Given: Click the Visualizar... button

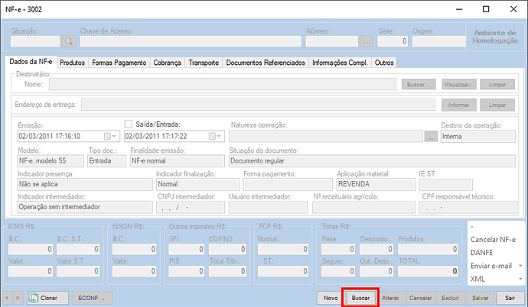Looking at the screenshot, I should click(x=459, y=84).
